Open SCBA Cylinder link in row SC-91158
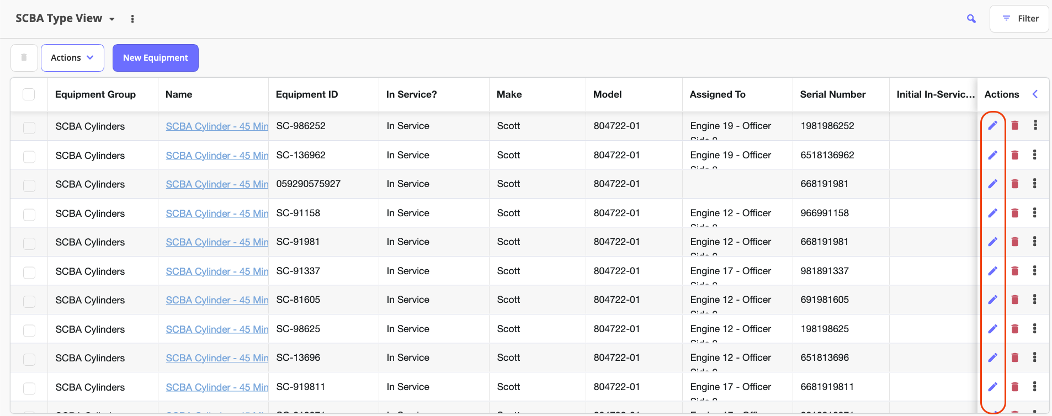Viewport: 1052px width, 416px height. point(217,214)
